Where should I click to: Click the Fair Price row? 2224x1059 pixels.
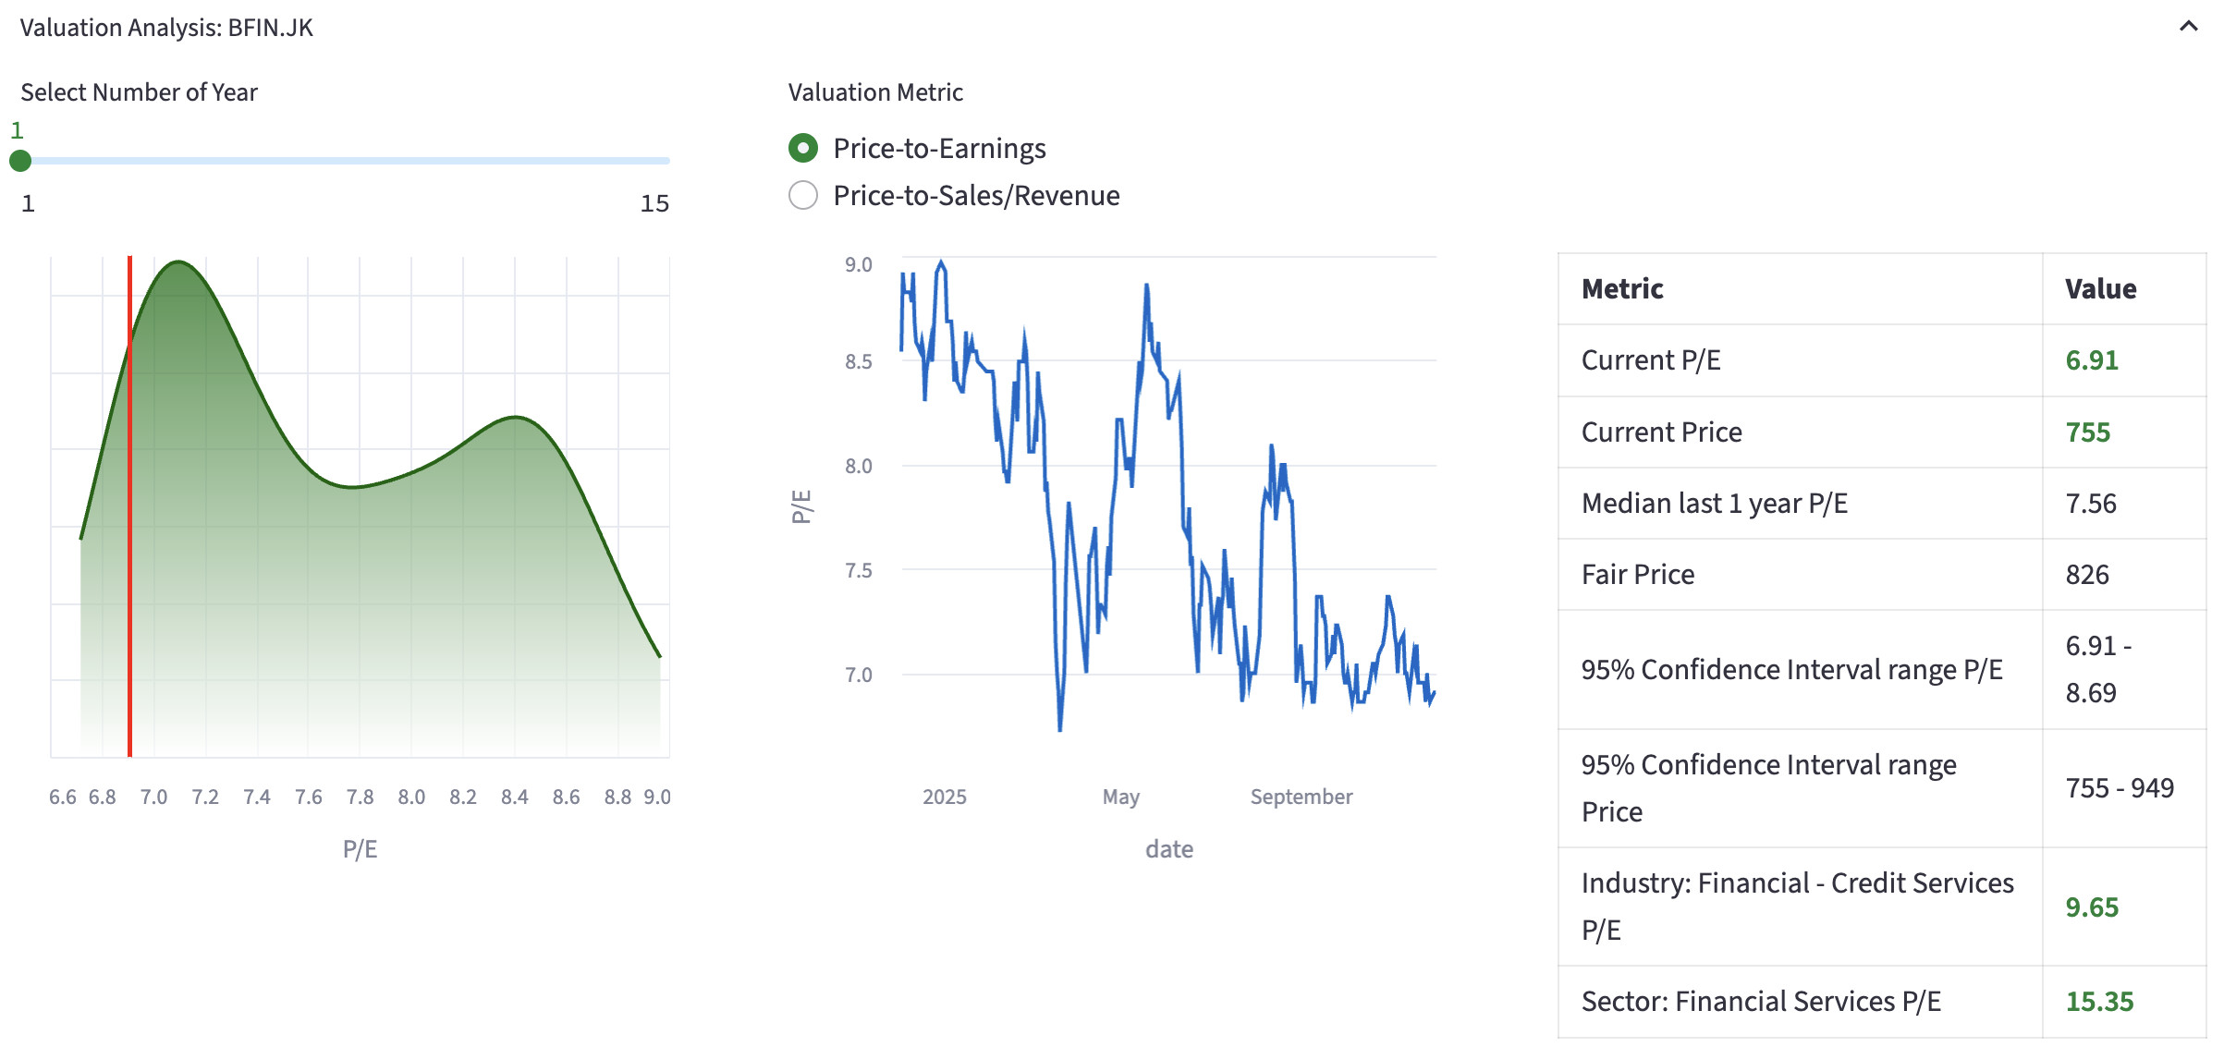coord(1637,575)
